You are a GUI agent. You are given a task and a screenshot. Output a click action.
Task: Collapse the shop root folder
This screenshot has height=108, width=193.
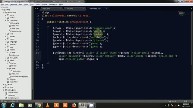click(x=2, y=10)
